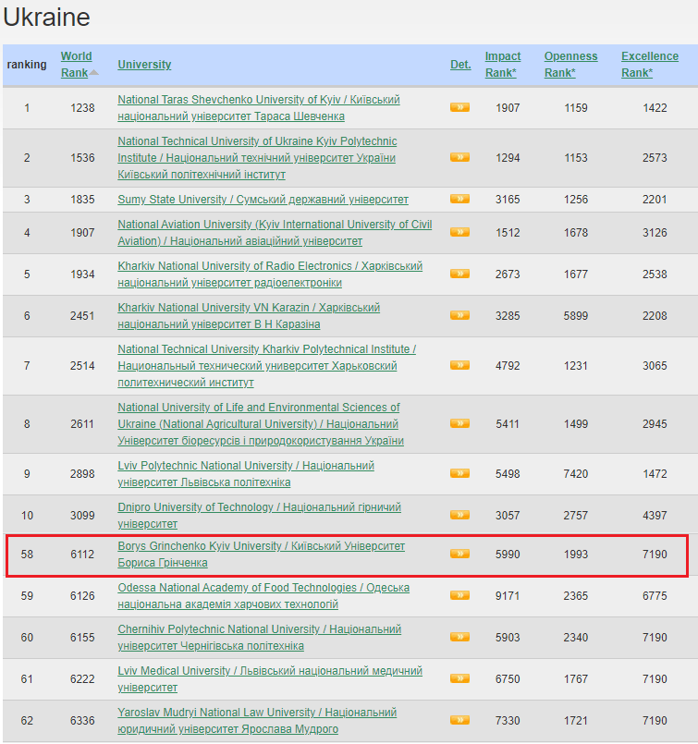Open details icon for Lviv Medical University
This screenshot has width=698, height=744.
tap(459, 678)
